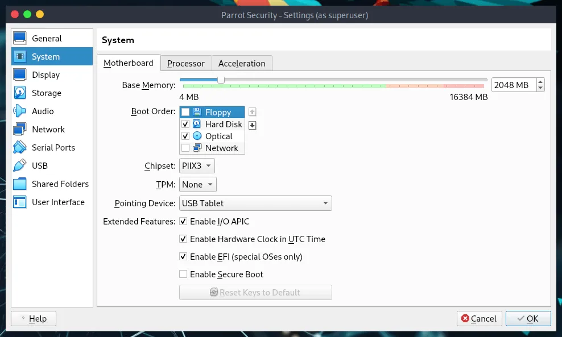Click the red zone of memory slider
The width and height of the screenshot is (562, 337).
click(x=464, y=86)
